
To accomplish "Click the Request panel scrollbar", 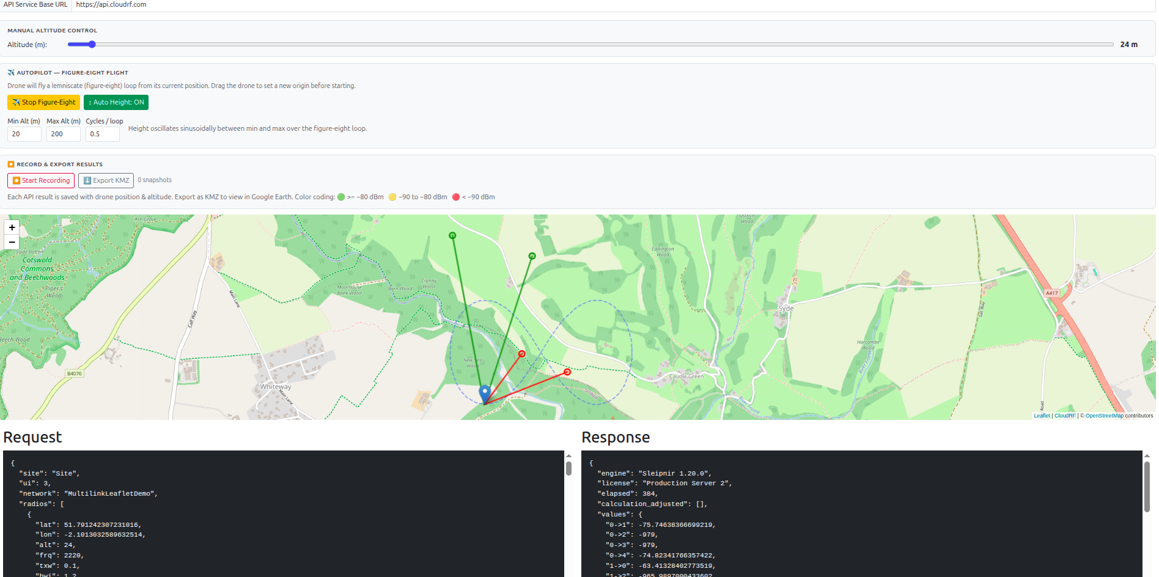I will coord(568,468).
